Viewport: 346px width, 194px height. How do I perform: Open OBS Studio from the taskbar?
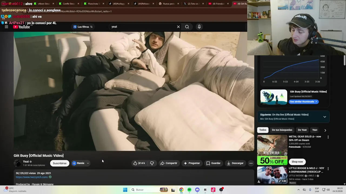coord(221,190)
